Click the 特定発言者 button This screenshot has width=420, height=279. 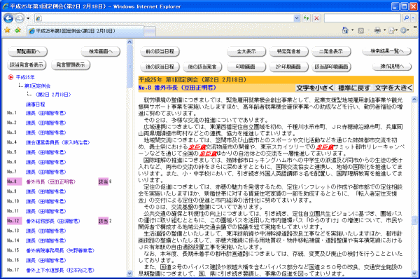[x=288, y=51]
